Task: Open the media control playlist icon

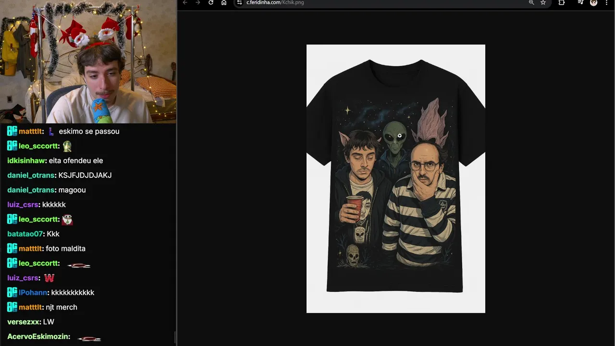Action: pos(580,2)
